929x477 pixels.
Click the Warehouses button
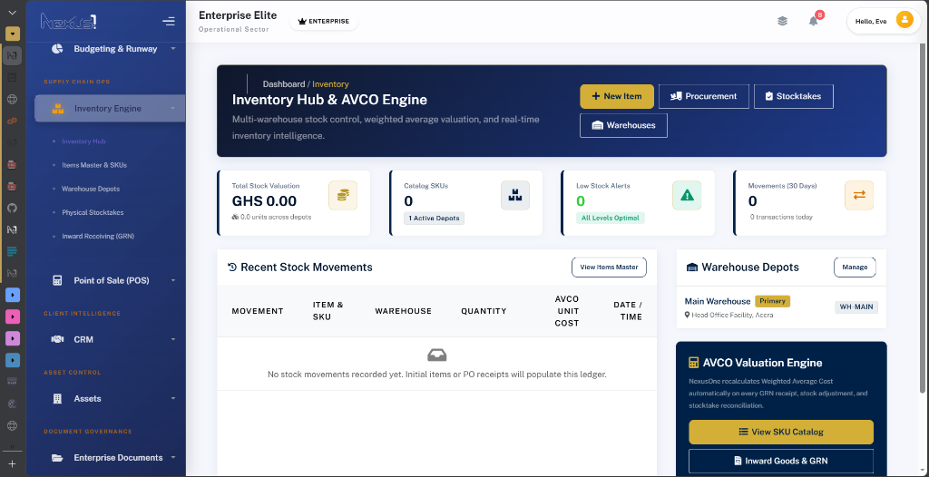624,125
